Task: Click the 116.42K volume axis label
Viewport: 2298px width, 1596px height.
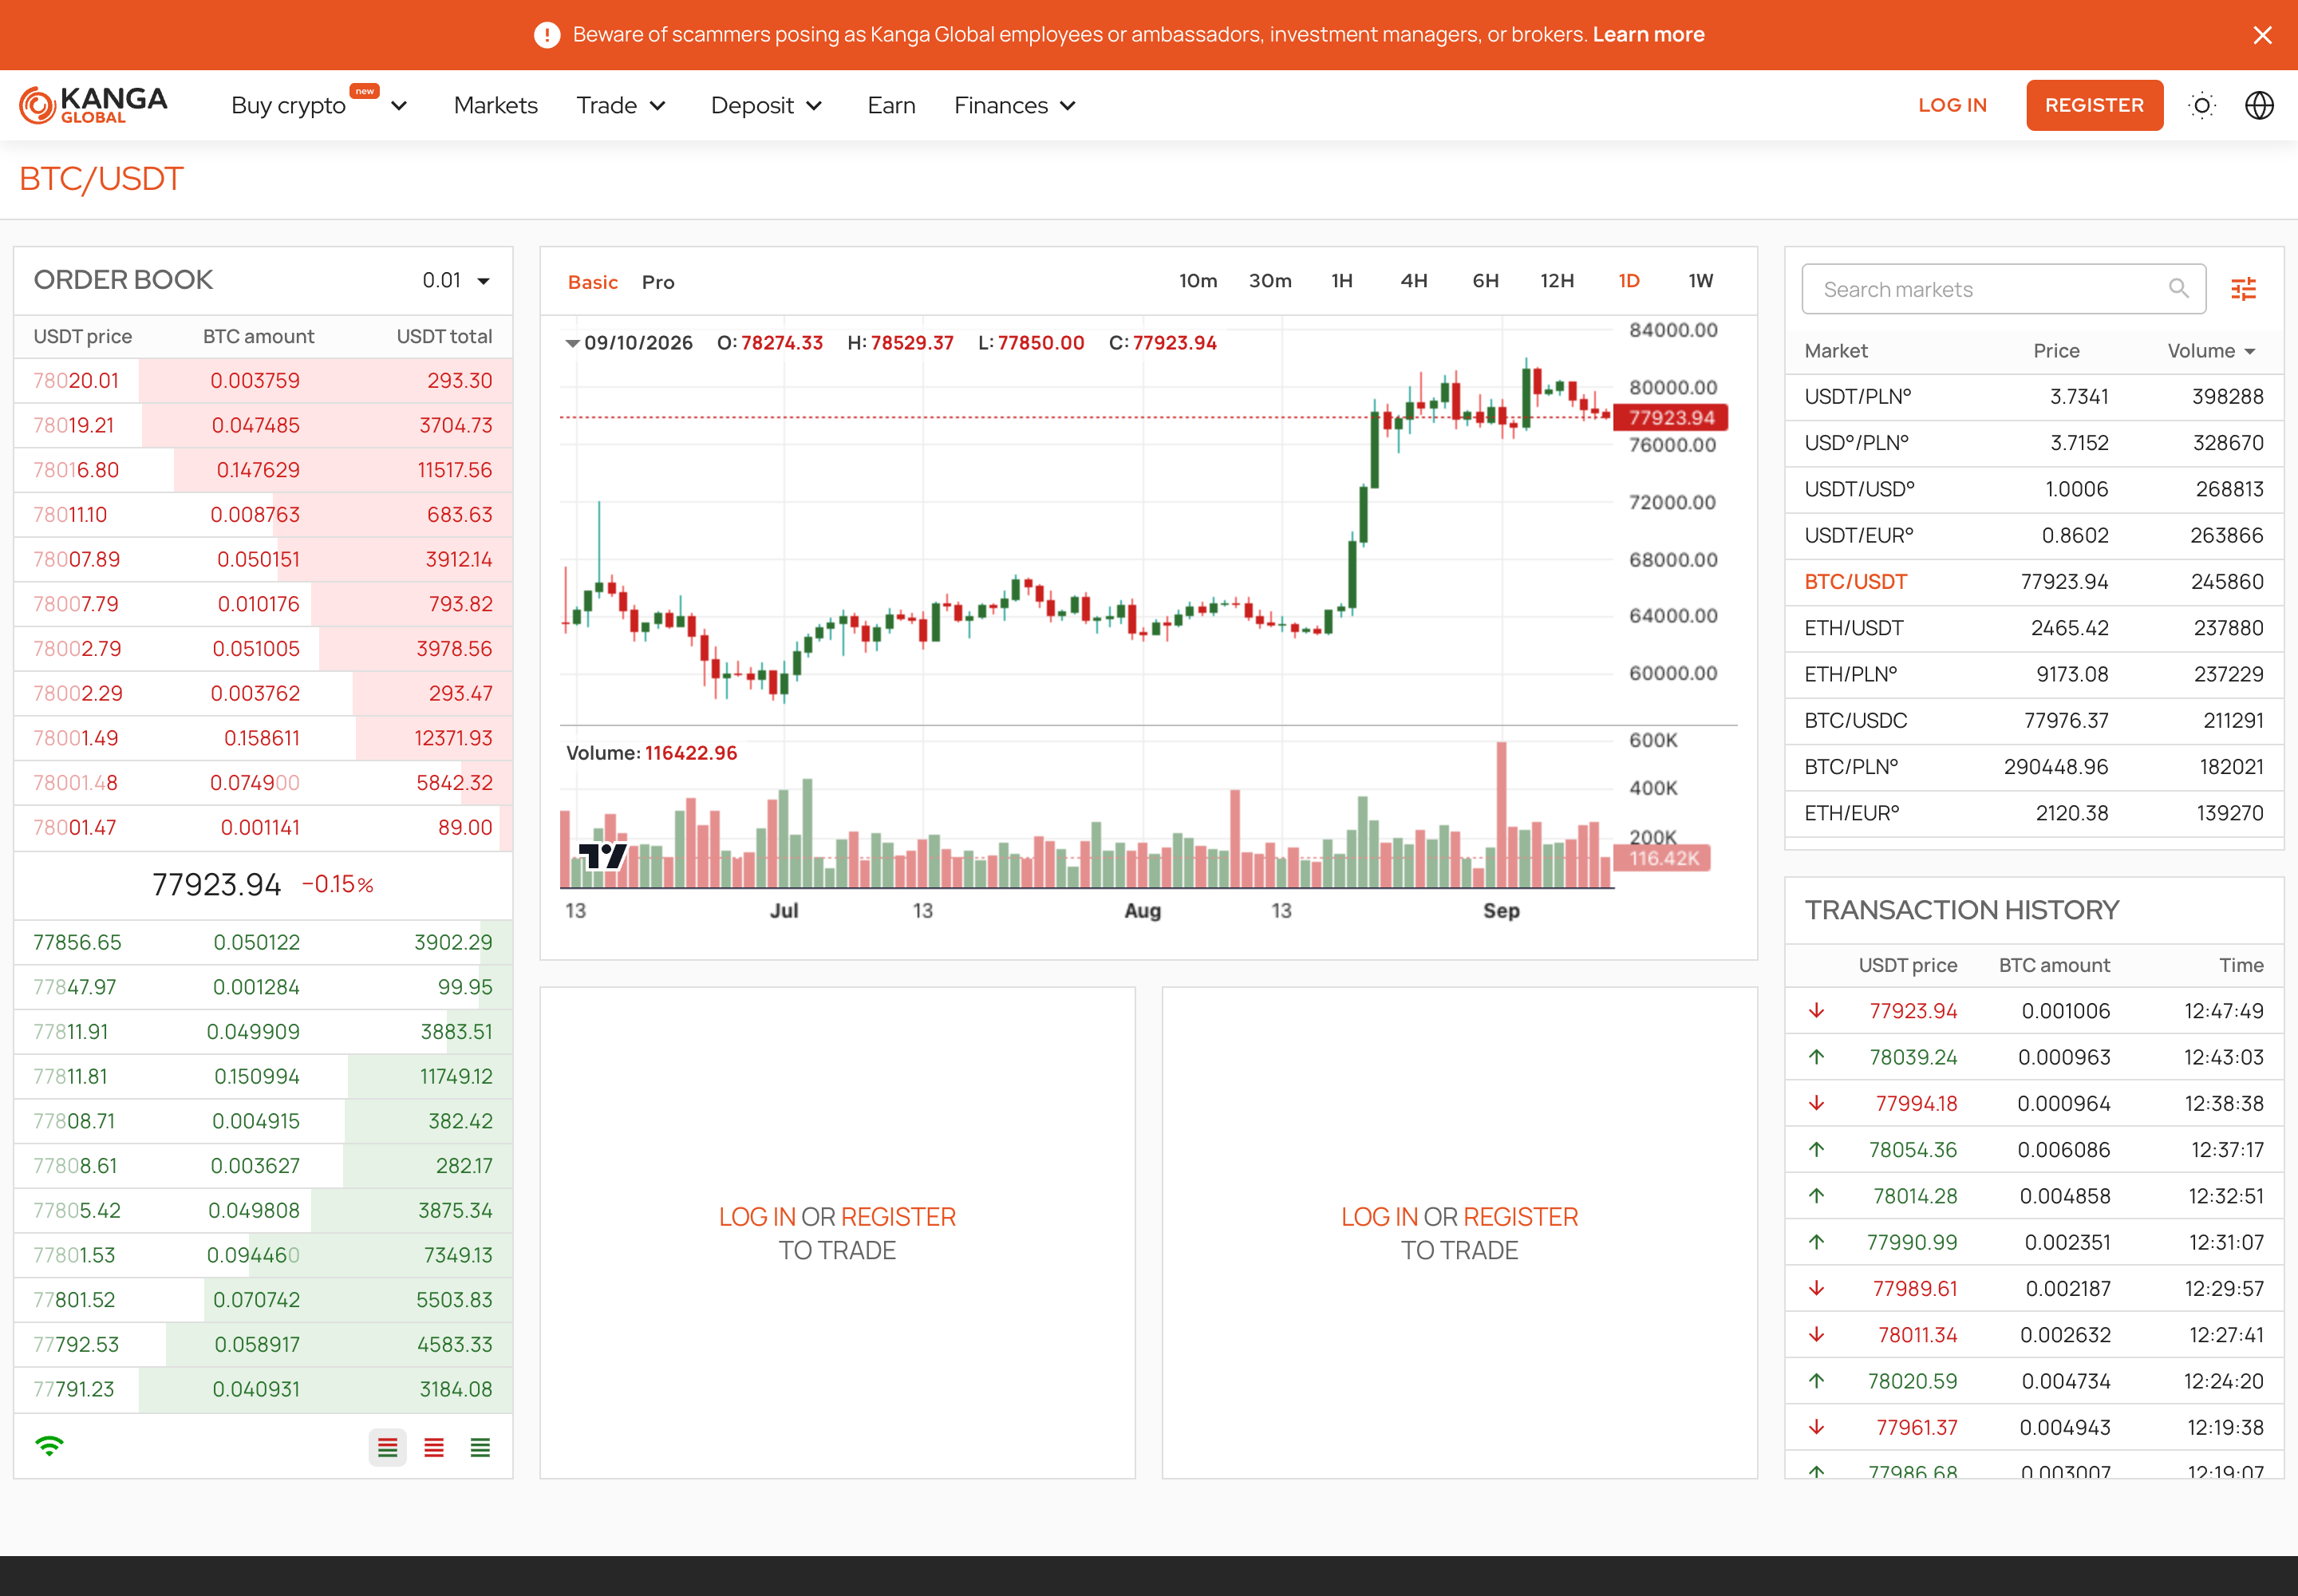Action: [x=1663, y=858]
